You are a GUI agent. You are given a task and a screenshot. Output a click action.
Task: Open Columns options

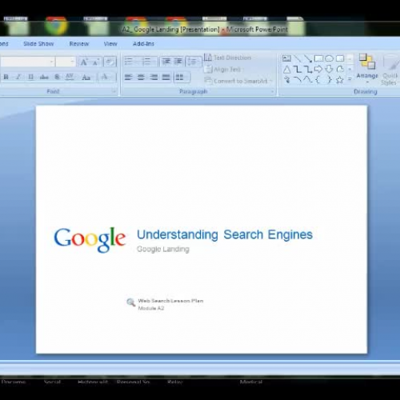182,78
